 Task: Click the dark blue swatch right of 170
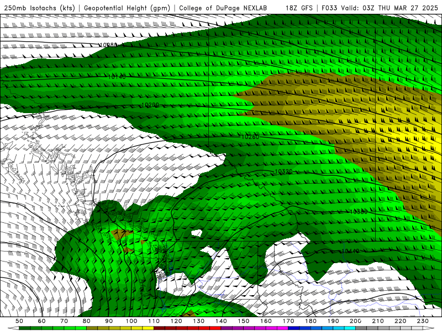(x=294, y=328)
